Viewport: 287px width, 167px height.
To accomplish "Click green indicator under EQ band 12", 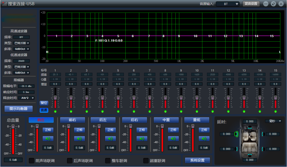I will pos(228,111).
